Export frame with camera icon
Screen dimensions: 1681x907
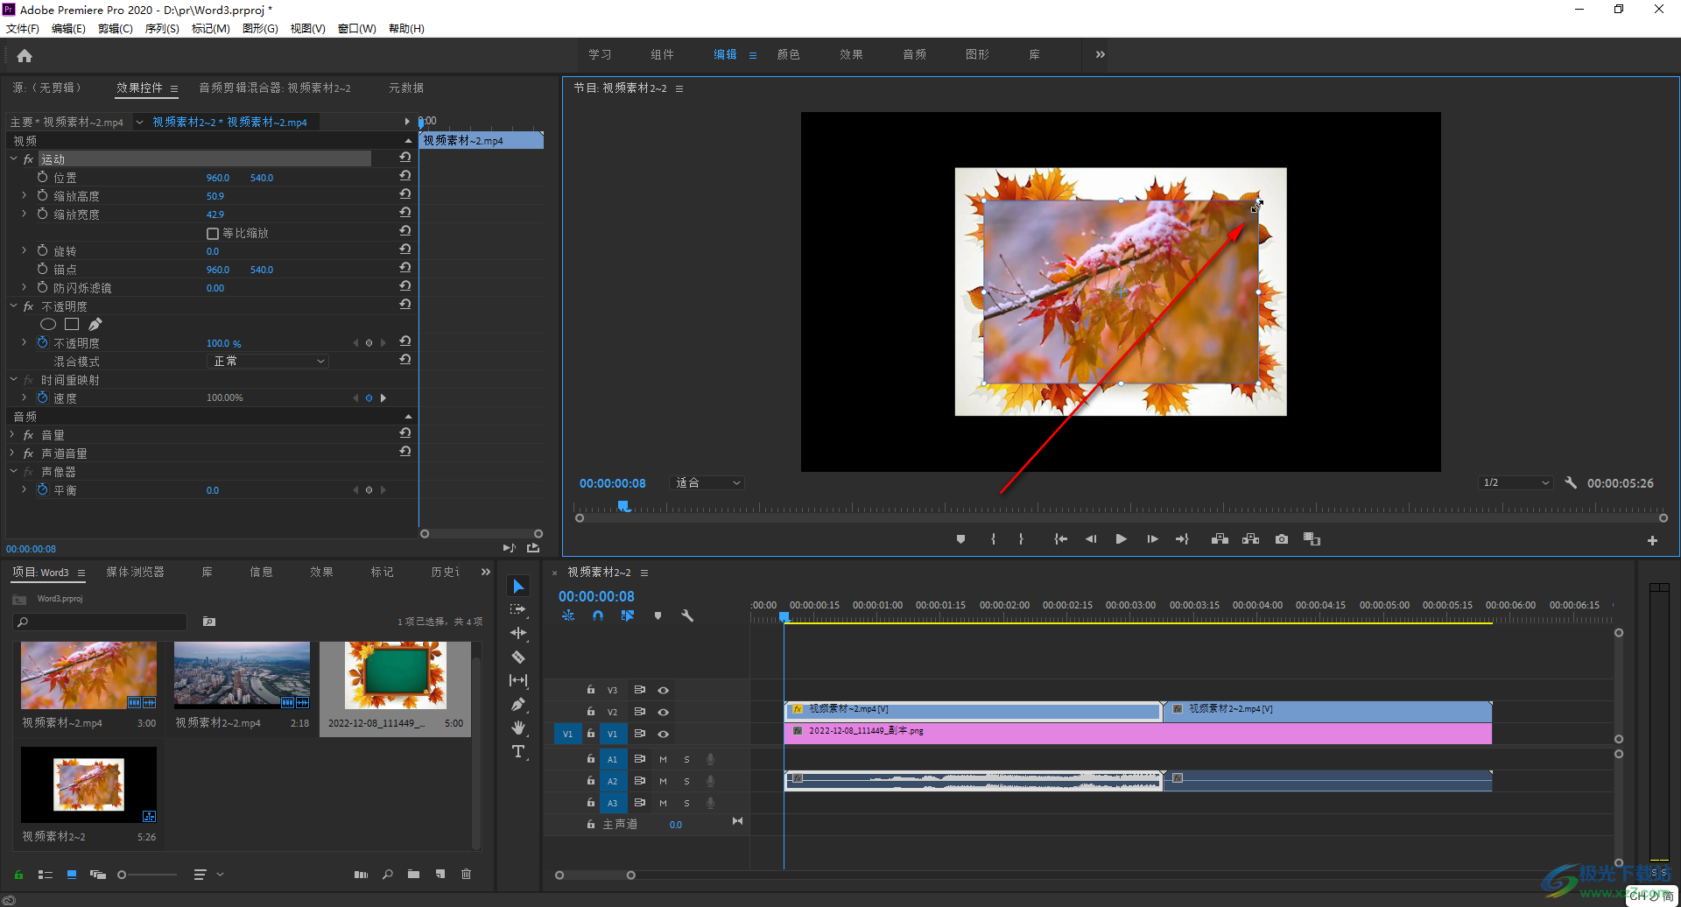1282,539
